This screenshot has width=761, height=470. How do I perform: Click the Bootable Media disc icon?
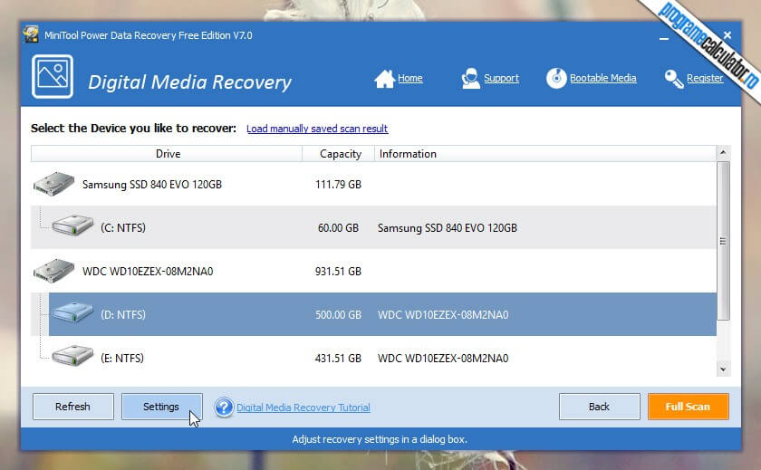tap(556, 78)
